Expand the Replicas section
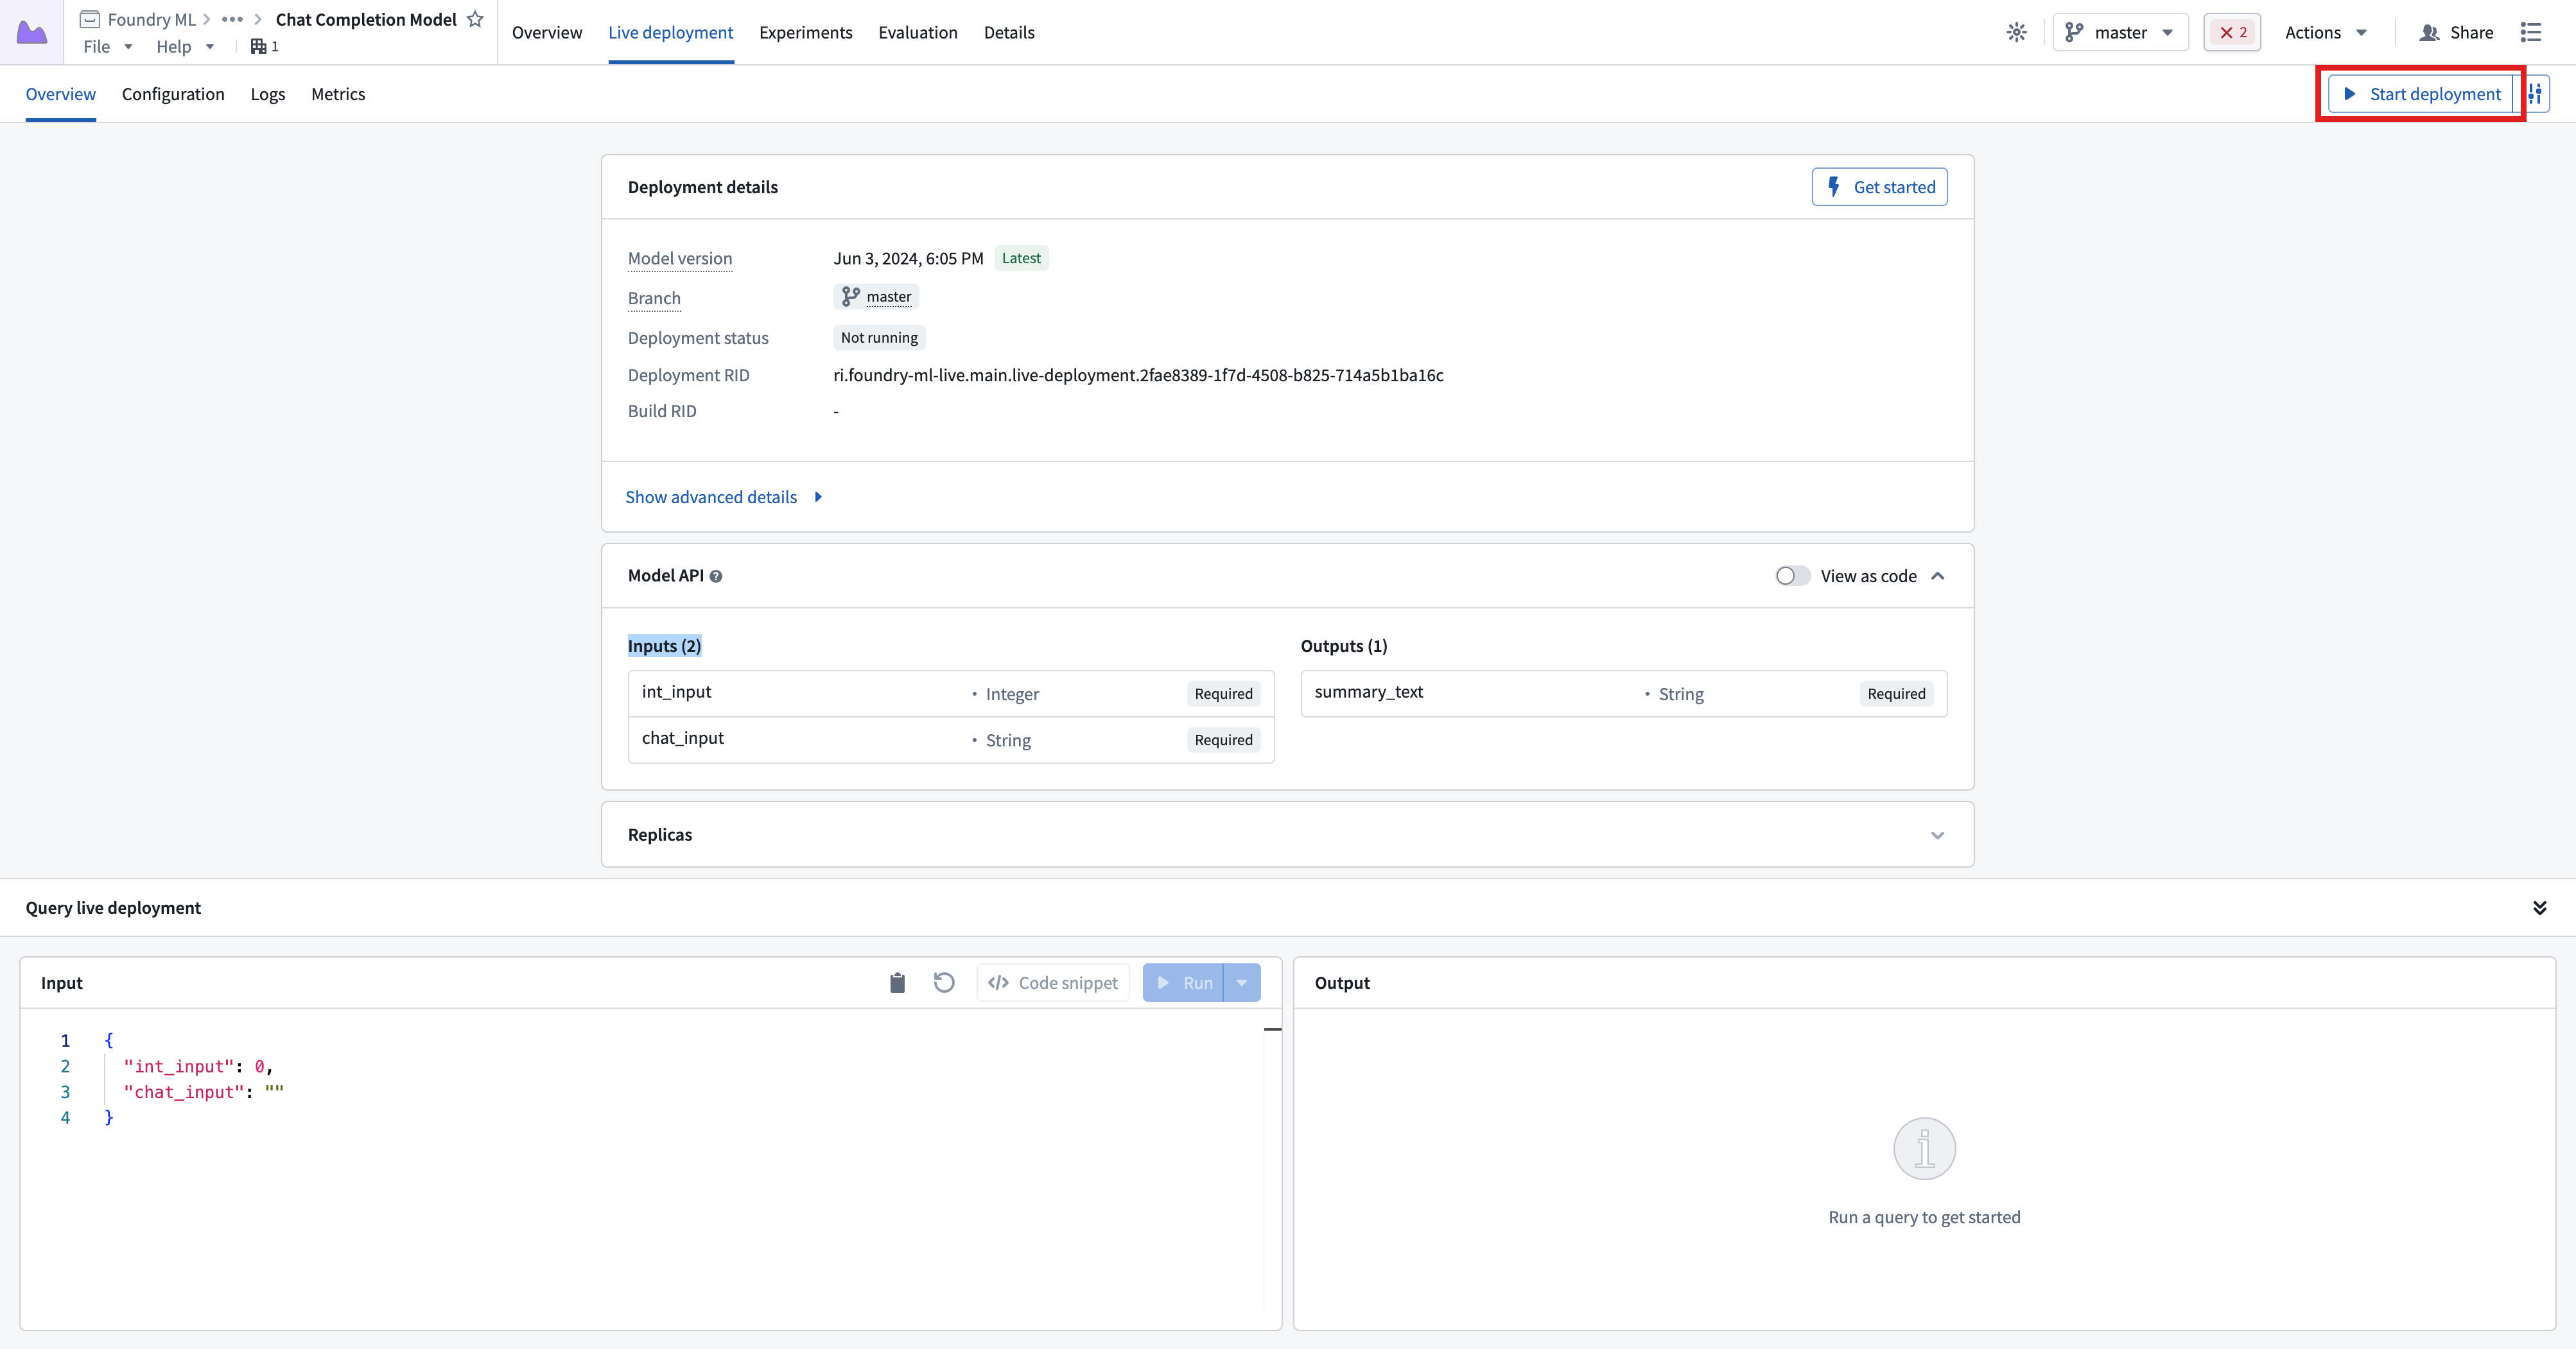 [x=1938, y=836]
